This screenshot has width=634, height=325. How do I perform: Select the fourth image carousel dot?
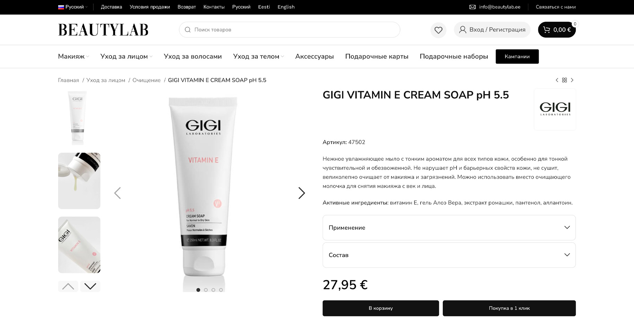click(x=221, y=290)
